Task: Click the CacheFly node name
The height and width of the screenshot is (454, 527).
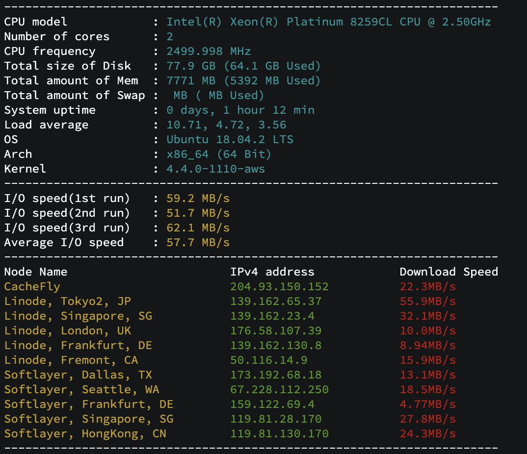Action: pyautogui.click(x=32, y=287)
